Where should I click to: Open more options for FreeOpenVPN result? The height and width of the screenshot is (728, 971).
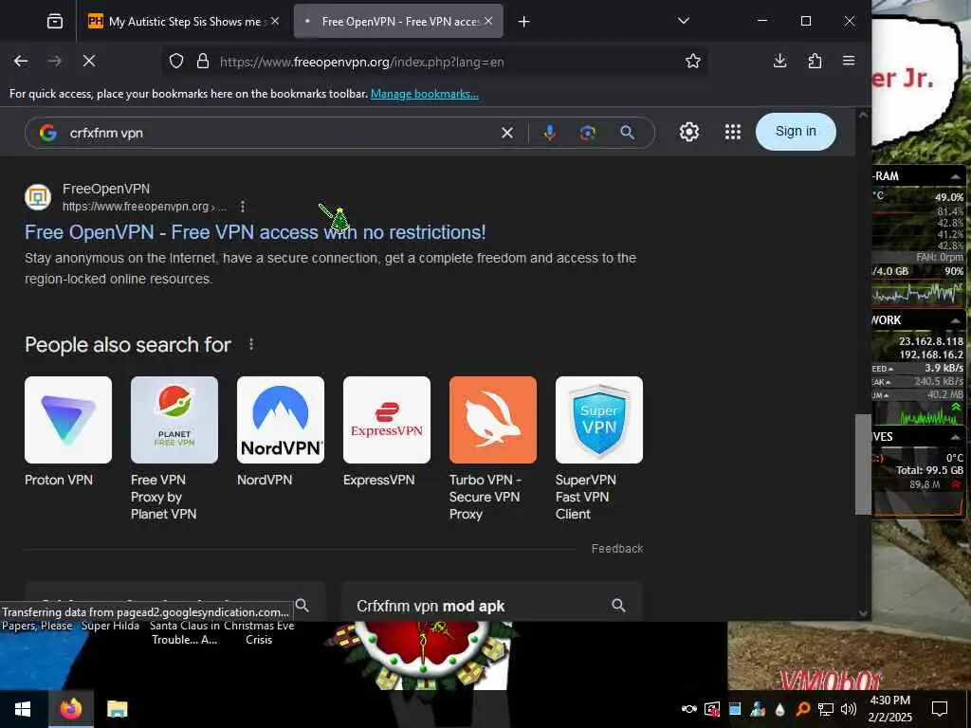pyautogui.click(x=243, y=207)
